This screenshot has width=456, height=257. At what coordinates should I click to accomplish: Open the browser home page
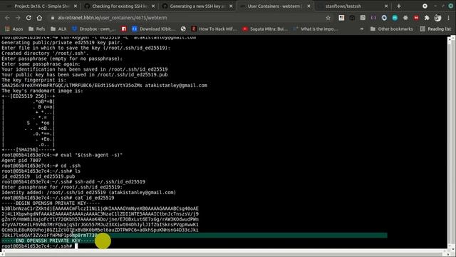pos(39,18)
